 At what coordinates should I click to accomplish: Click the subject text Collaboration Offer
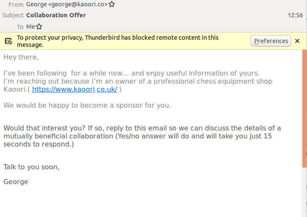(56, 15)
